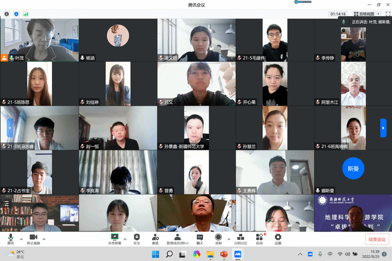Open the Windows Start menu in the taskbar
This screenshot has height=261, width=392.
(x=155, y=254)
